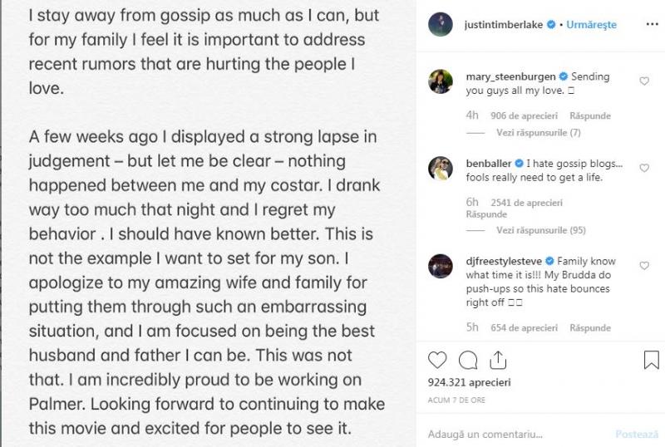Image resolution: width=665 pixels, height=447 pixels.
Task: Open djfreestylesteve's avatar
Action: tap(440, 266)
